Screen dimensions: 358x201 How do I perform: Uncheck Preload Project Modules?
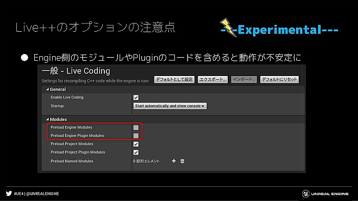click(136, 144)
